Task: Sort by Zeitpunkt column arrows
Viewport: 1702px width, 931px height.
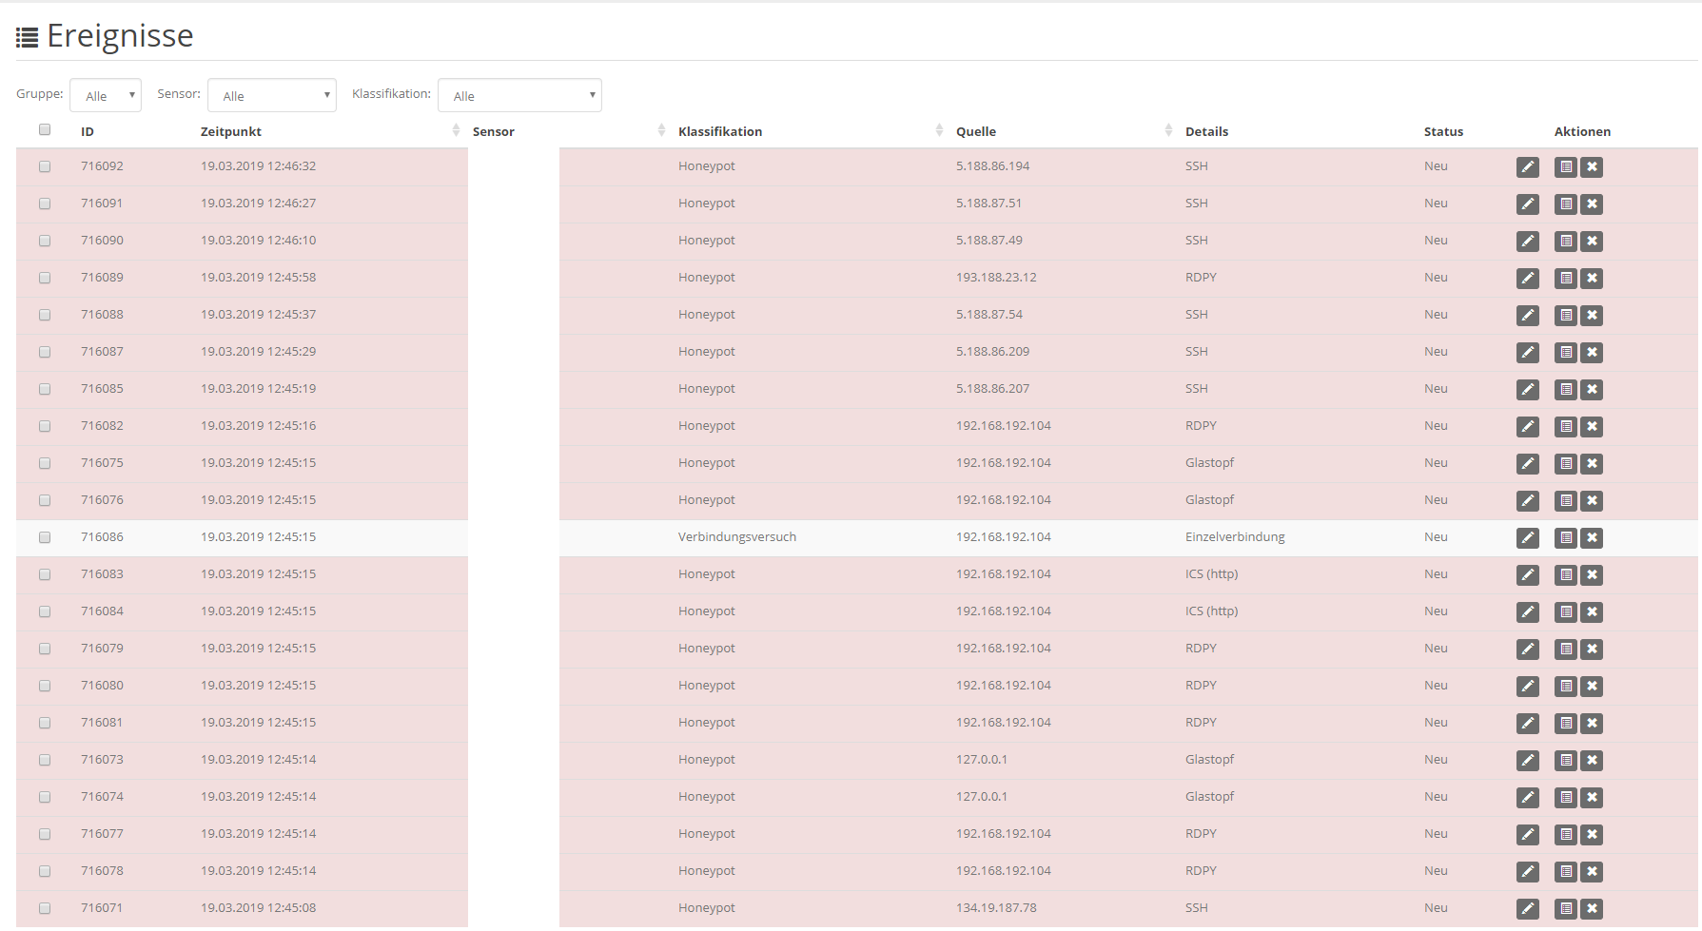Action: [x=456, y=130]
